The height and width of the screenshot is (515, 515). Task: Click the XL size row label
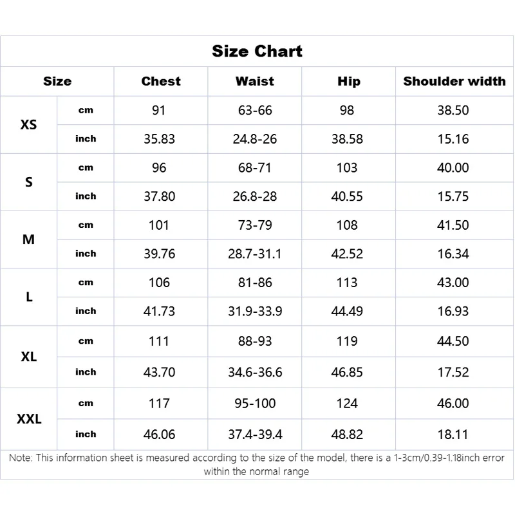(x=29, y=357)
